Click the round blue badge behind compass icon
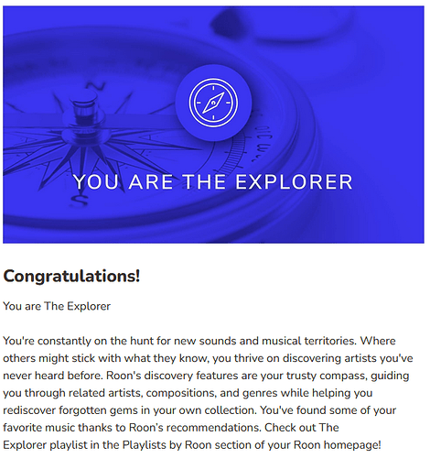 (213, 103)
